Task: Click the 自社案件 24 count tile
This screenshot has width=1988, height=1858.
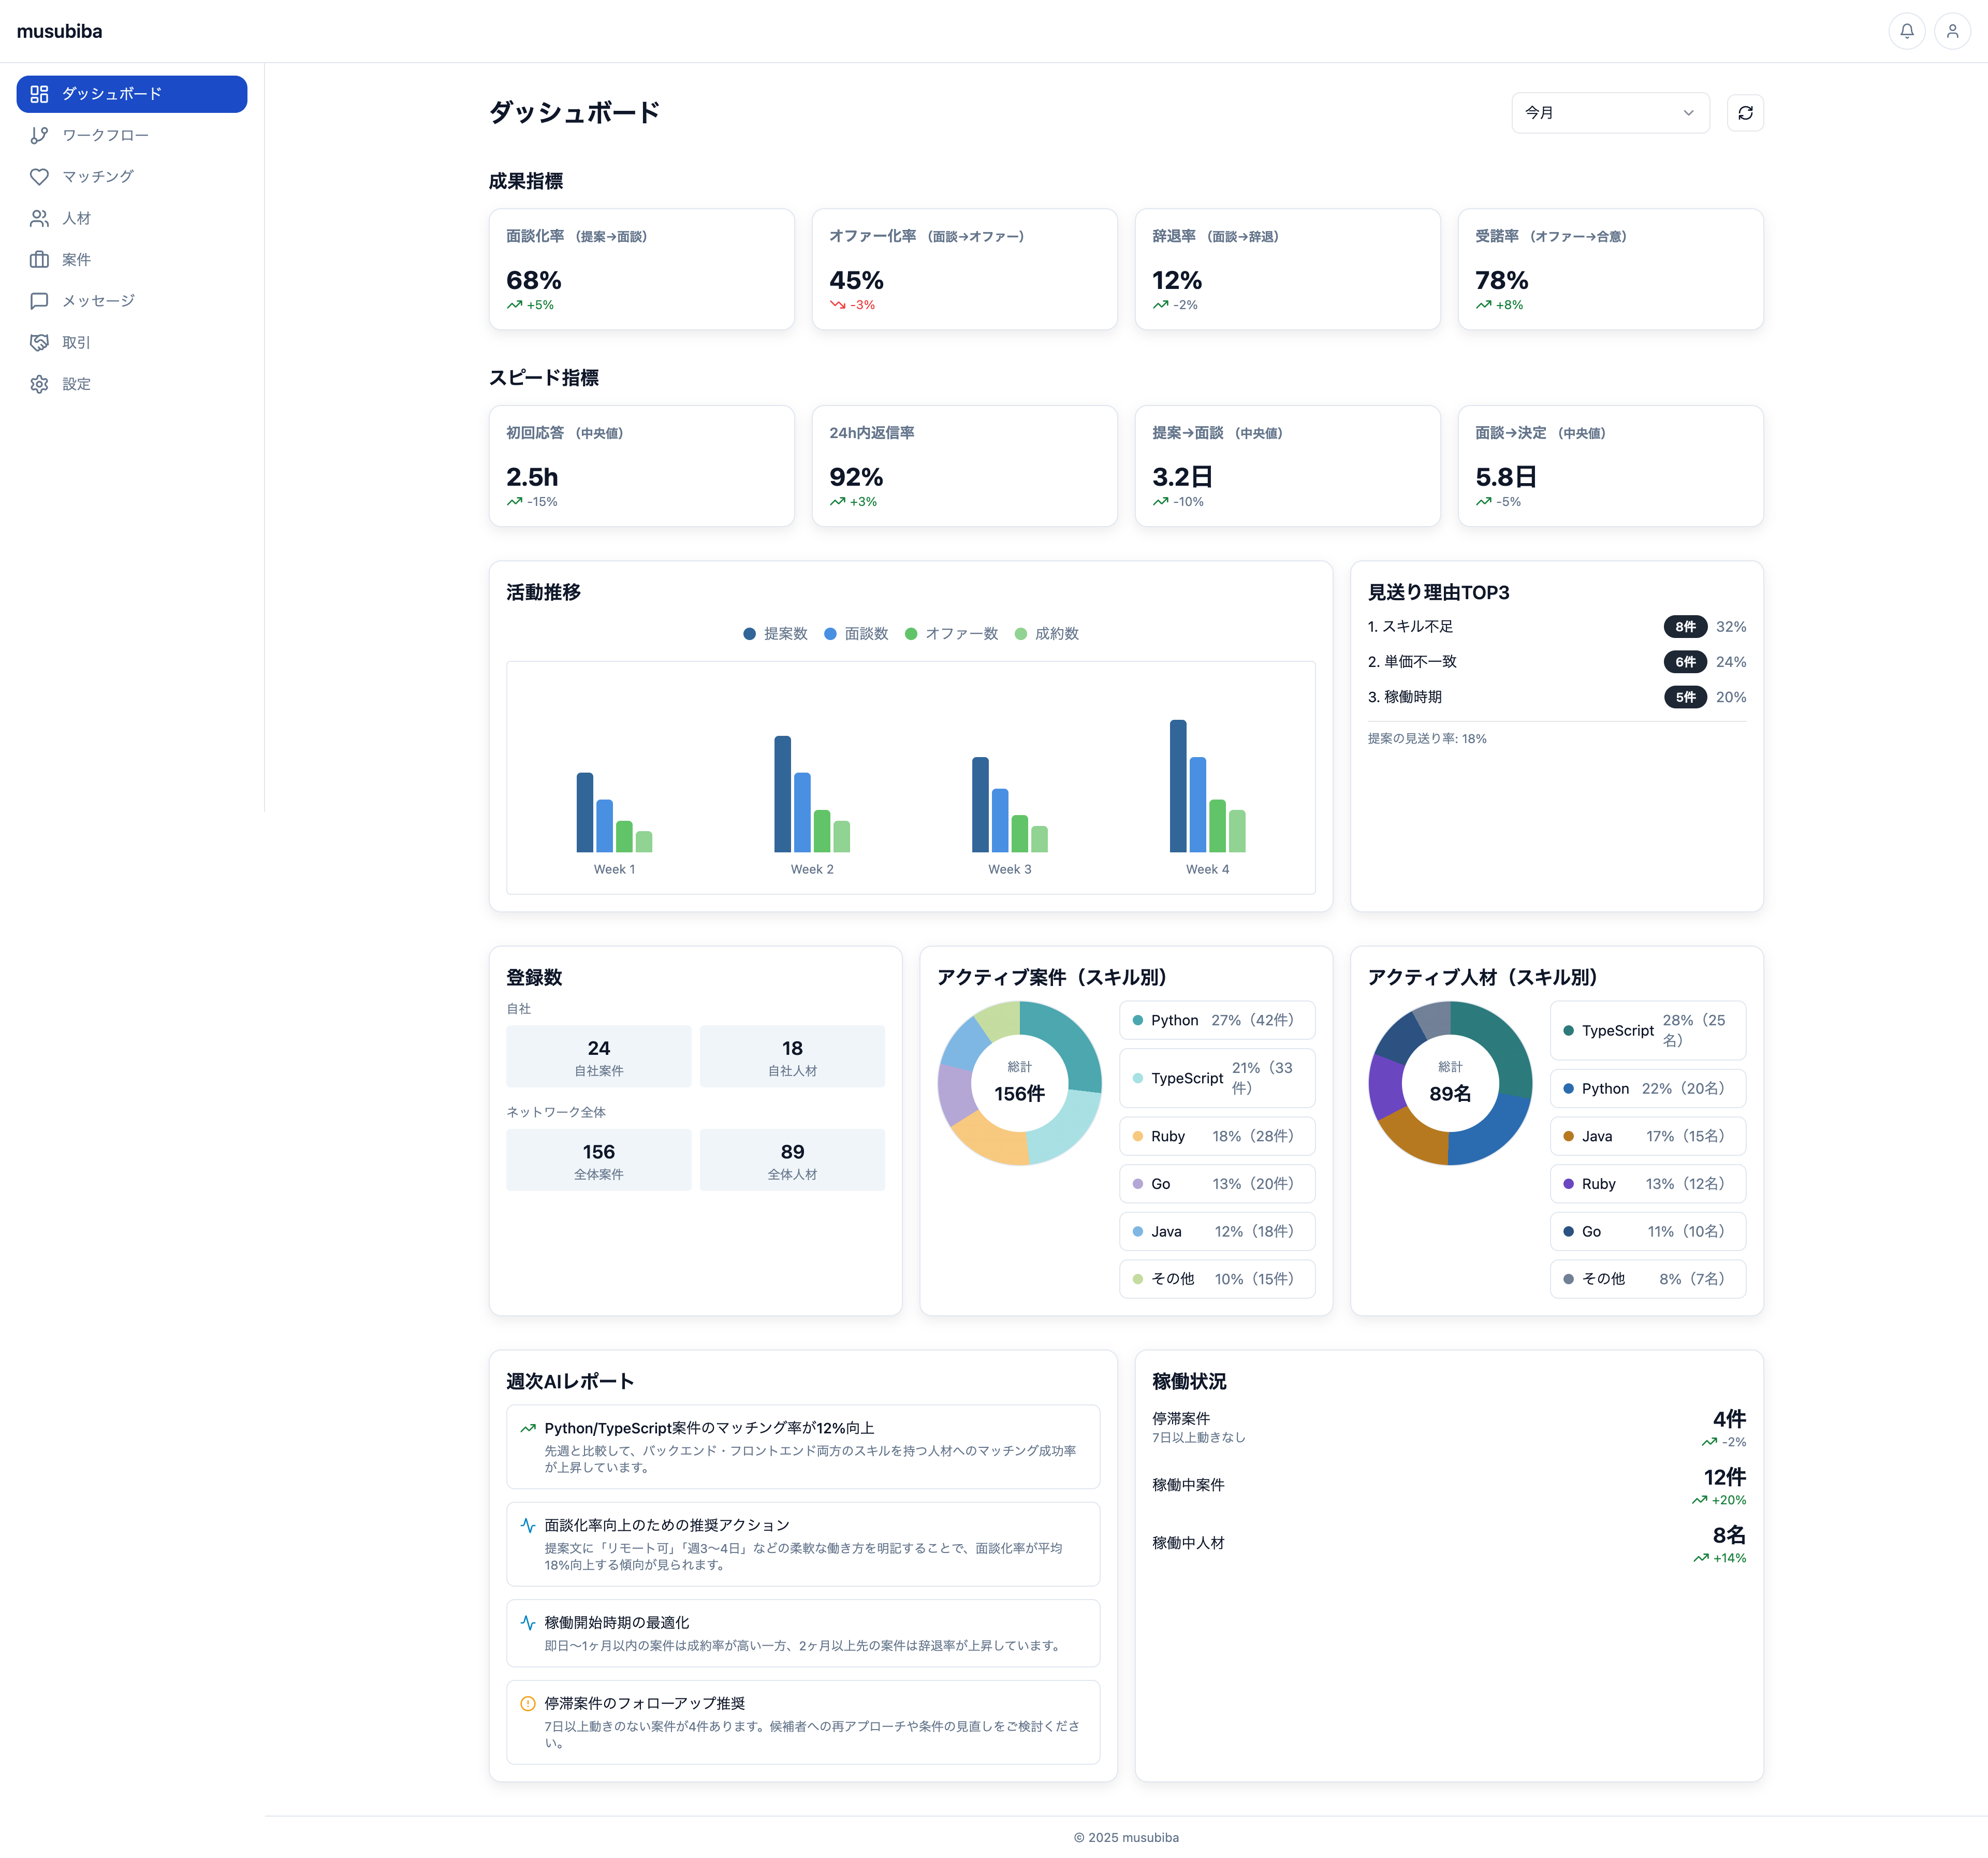Action: pos(598,1056)
